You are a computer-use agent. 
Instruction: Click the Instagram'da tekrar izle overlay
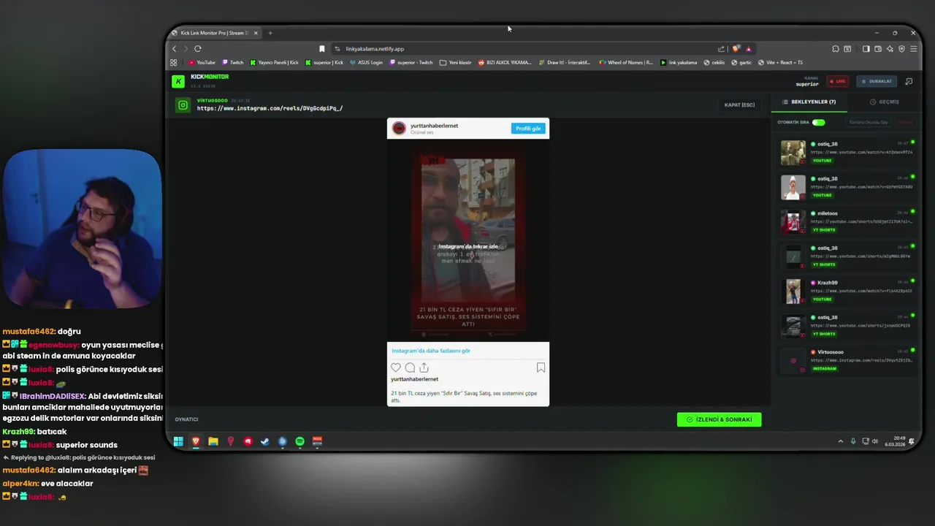click(468, 246)
